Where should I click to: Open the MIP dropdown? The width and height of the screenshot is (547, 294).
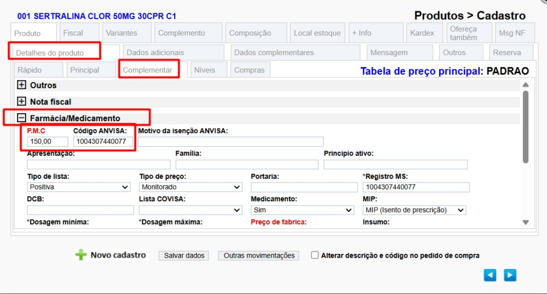tap(415, 210)
